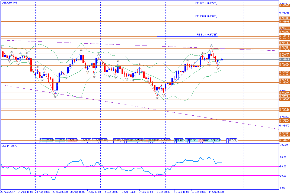This screenshot has width=293, height=195.
Task: Click the 7 Sep 00:00 time label
Action: 146,192
